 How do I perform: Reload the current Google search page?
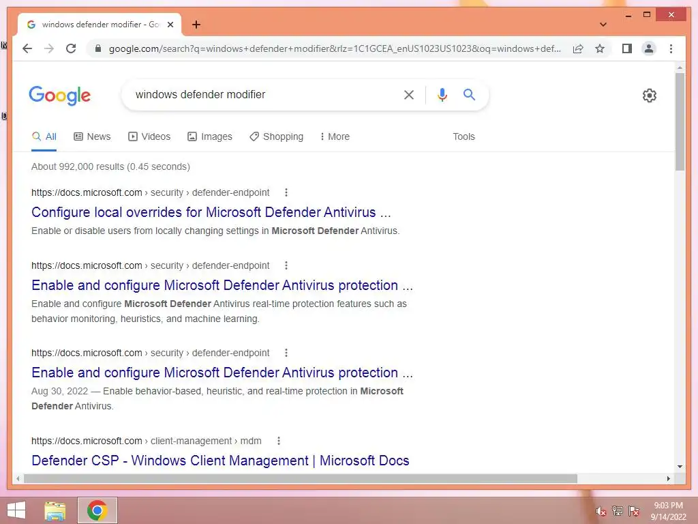point(71,48)
